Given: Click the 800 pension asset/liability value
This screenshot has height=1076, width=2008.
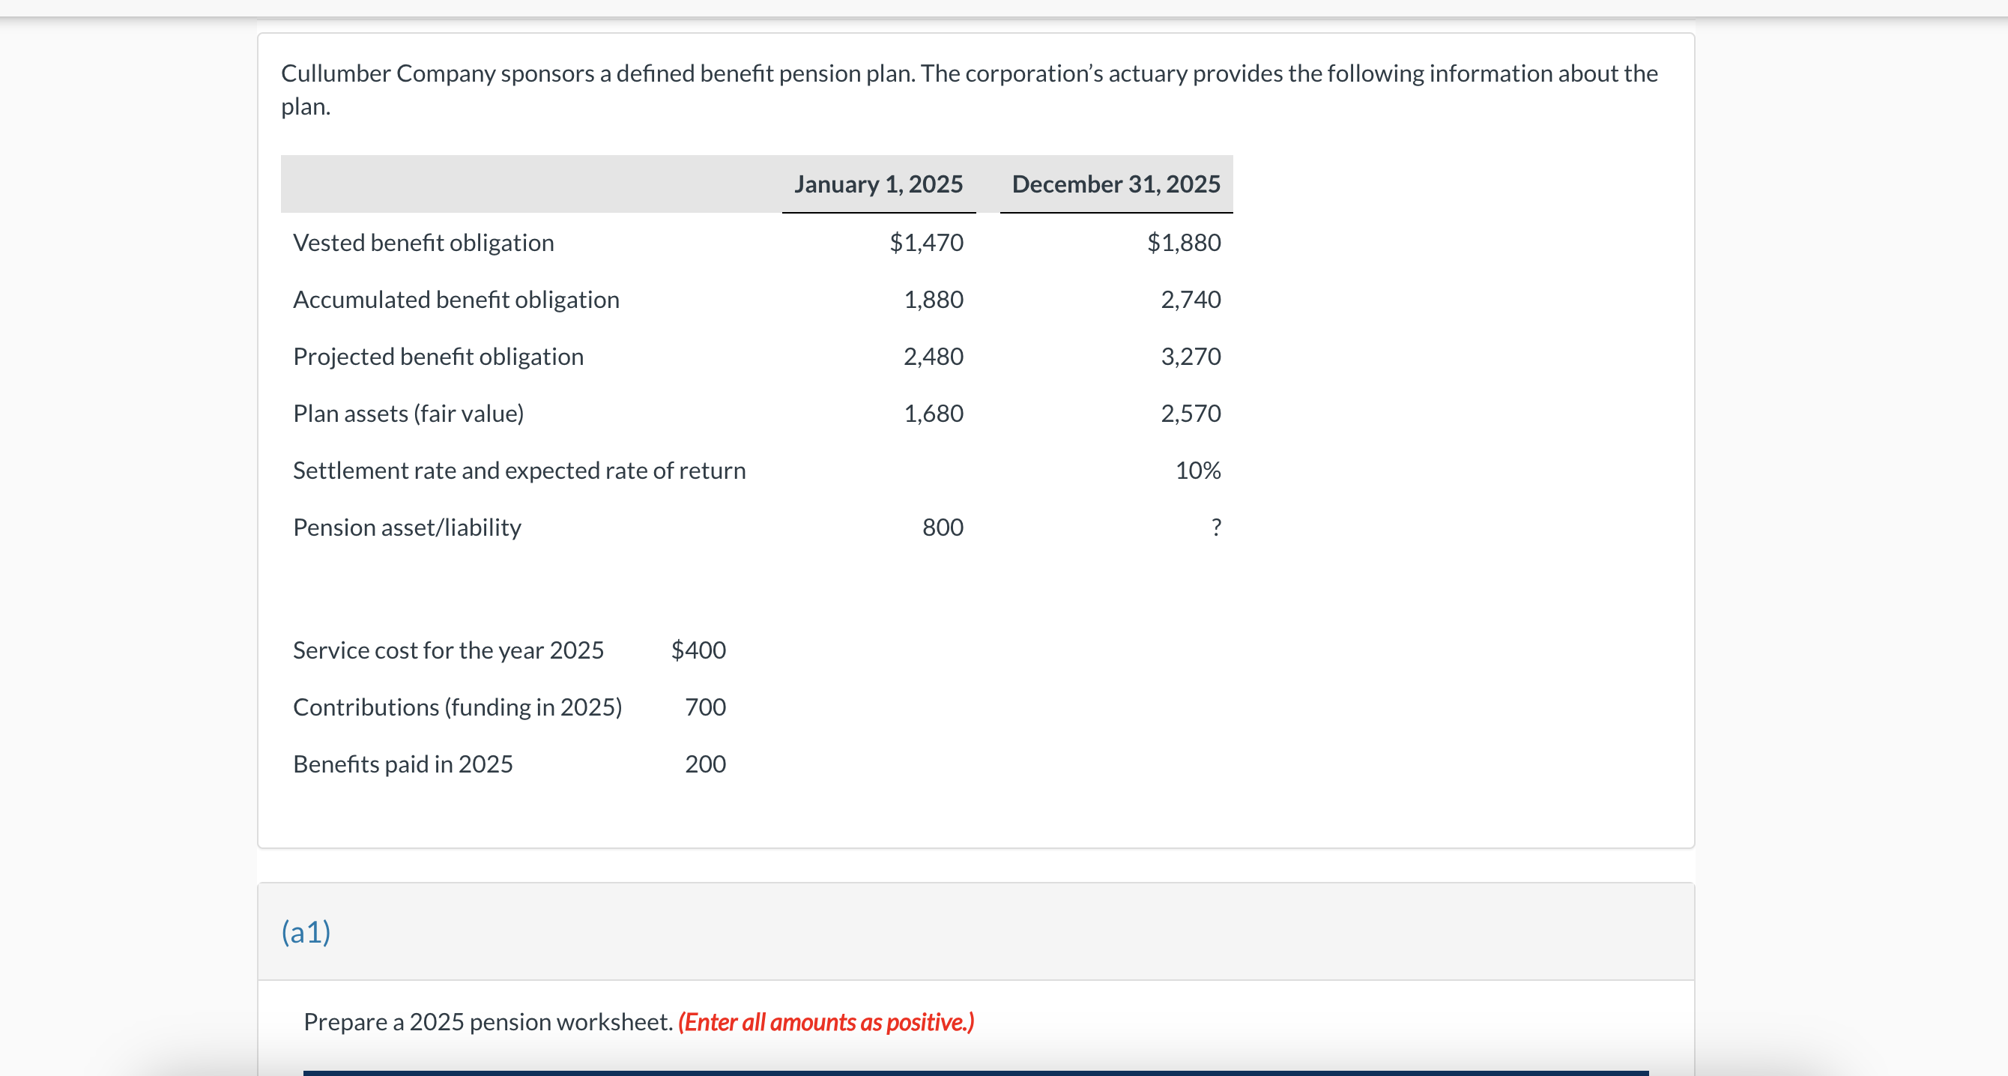Looking at the screenshot, I should [943, 527].
